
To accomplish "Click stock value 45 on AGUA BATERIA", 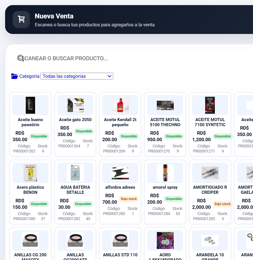I will [88, 219].
